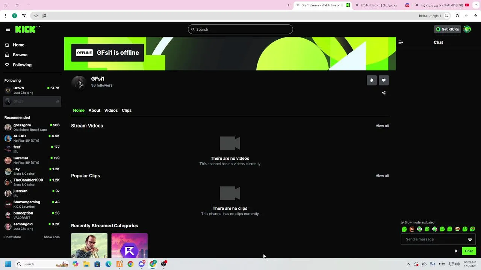
Task: Open browser three-dot menu
Action: (5, 16)
